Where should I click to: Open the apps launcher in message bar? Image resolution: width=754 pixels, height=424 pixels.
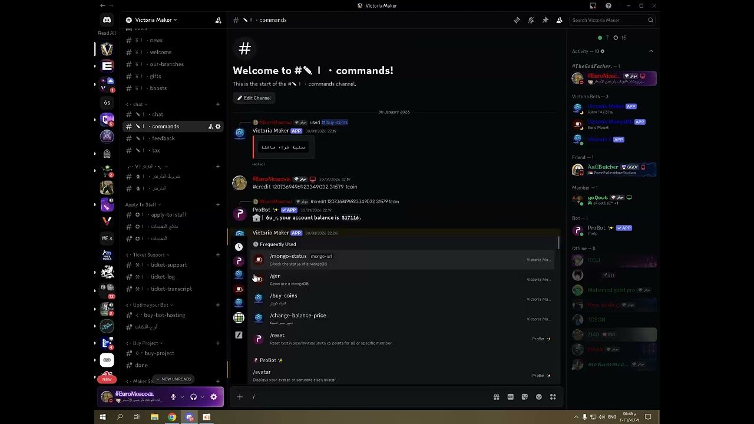553,397
